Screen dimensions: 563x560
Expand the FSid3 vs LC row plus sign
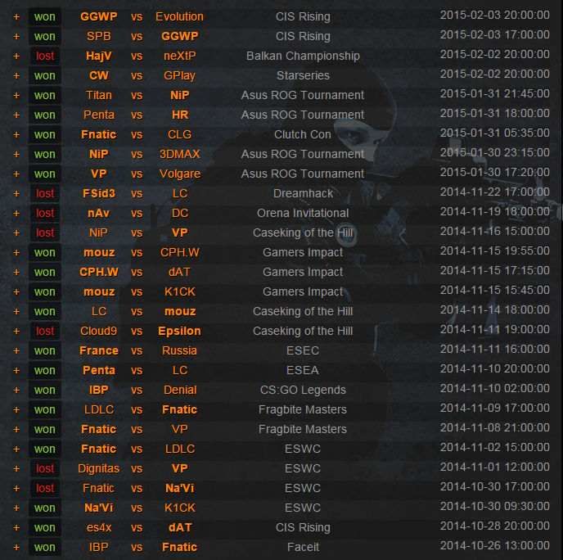point(16,194)
